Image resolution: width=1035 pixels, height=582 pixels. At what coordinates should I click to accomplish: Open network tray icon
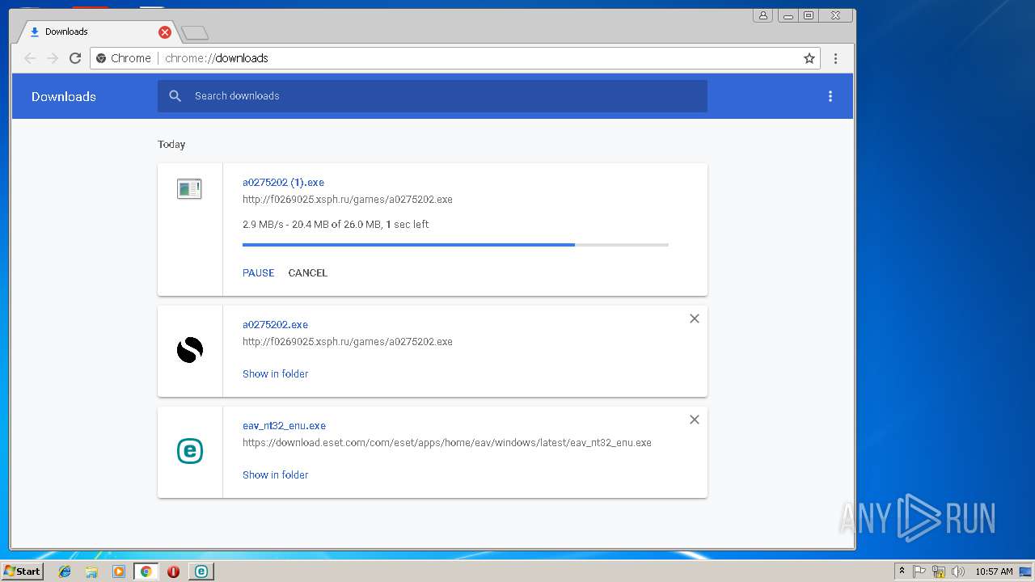coord(939,571)
